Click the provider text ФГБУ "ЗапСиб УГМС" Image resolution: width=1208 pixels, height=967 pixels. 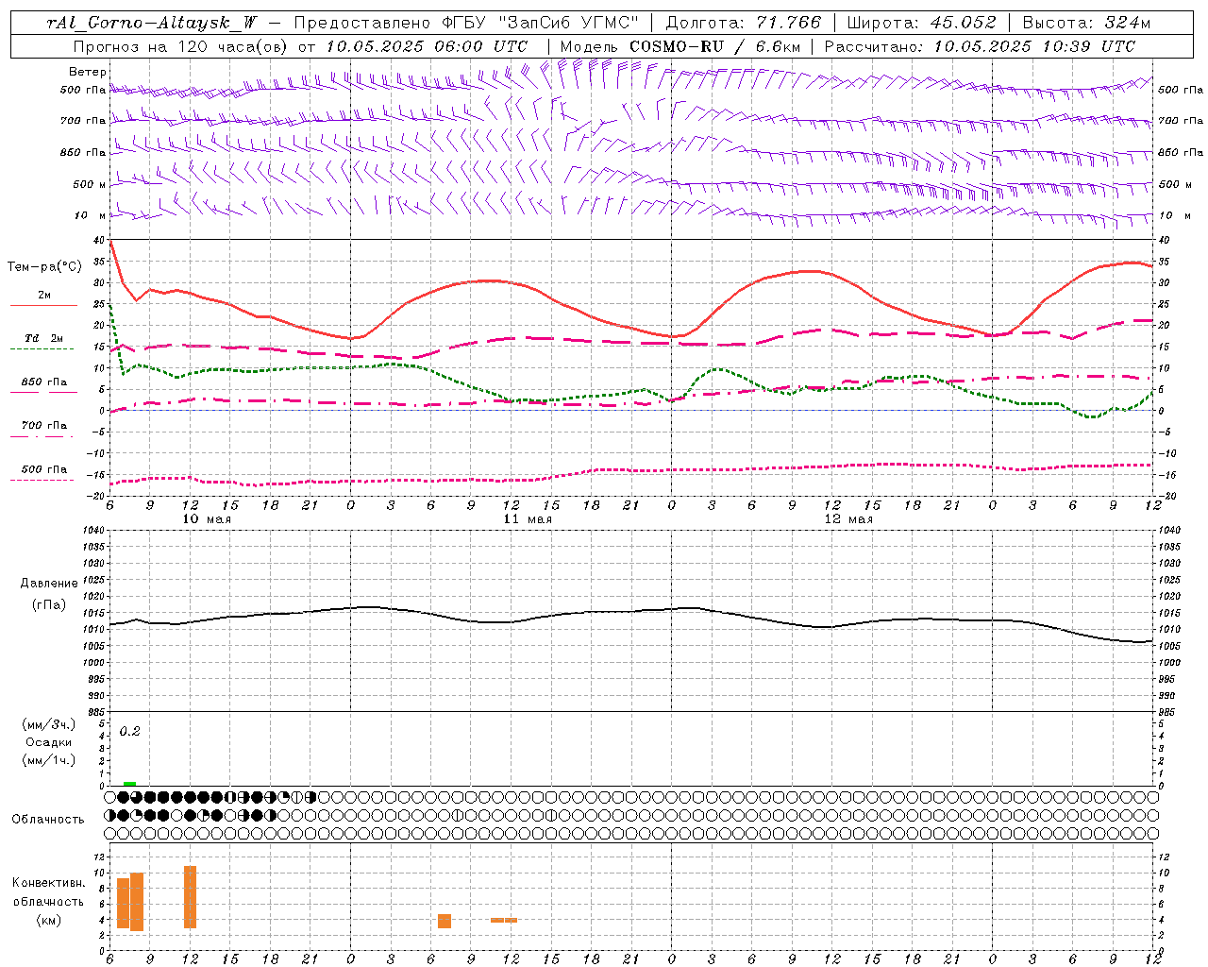tap(540, 23)
